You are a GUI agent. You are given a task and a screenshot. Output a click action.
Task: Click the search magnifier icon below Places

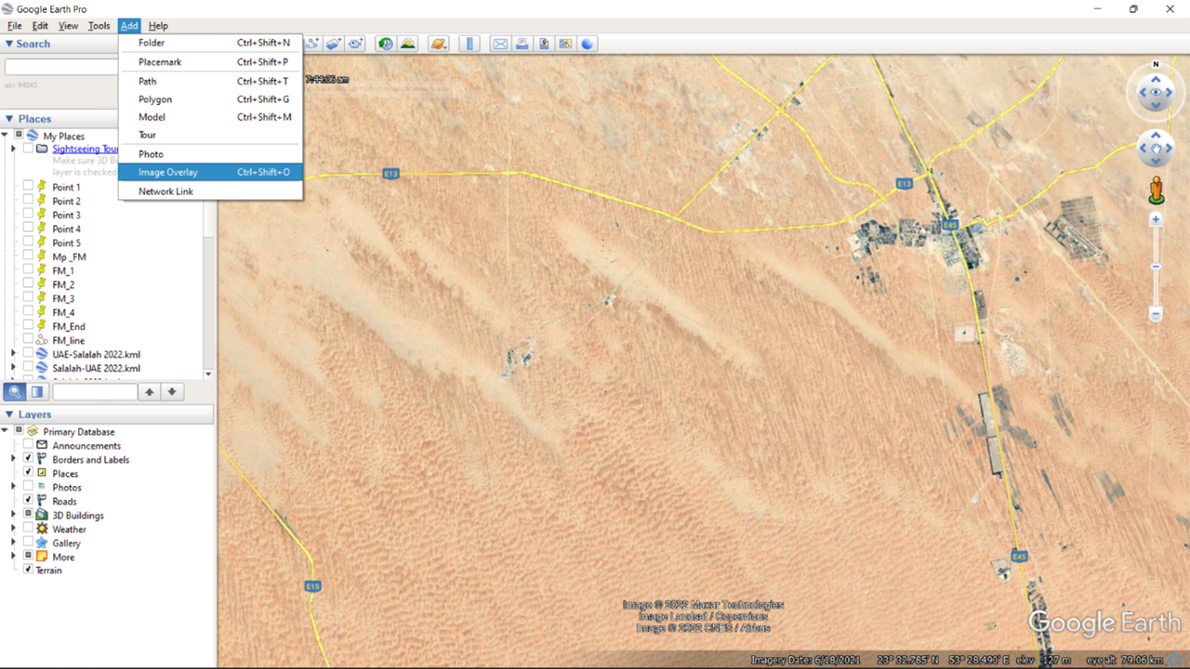tap(15, 392)
